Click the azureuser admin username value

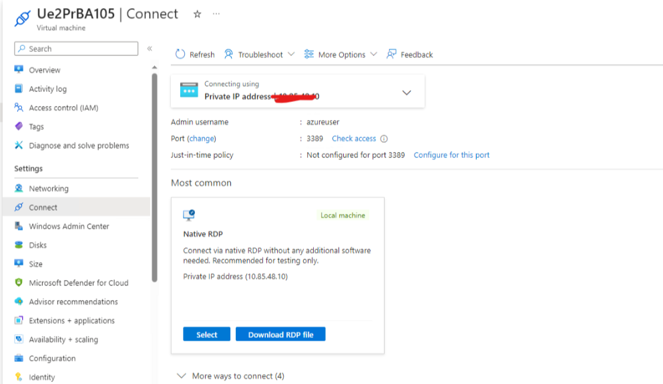[x=322, y=122]
